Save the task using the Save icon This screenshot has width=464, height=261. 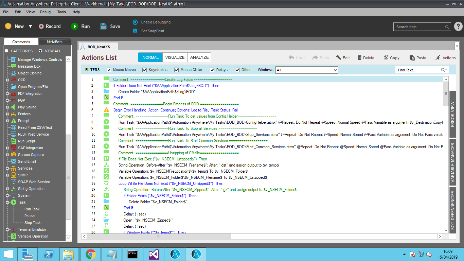[103, 26]
